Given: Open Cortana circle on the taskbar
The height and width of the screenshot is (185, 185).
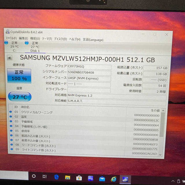Looking at the screenshot, I should (x=34, y=176).
